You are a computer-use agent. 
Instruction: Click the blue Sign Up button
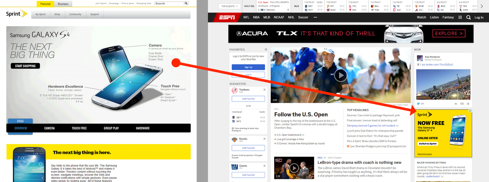click(248, 67)
